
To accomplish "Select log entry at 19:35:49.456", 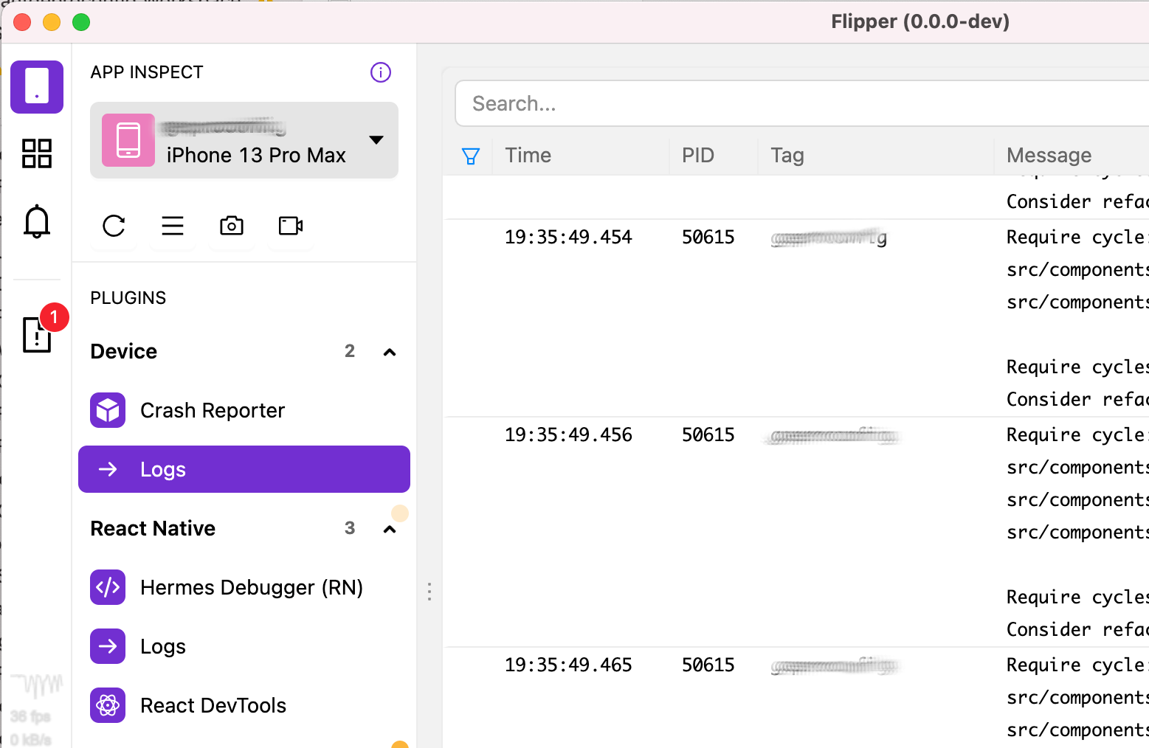I will click(796, 532).
